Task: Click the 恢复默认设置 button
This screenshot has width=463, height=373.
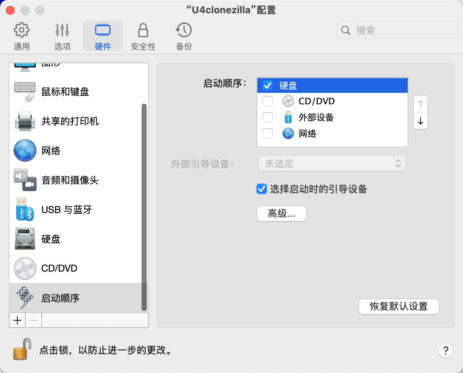Action: (398, 306)
